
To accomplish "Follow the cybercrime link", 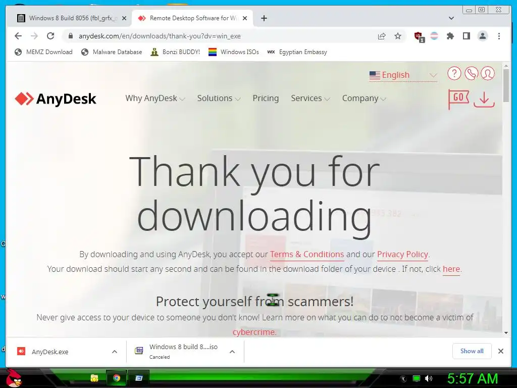I will click(x=254, y=332).
